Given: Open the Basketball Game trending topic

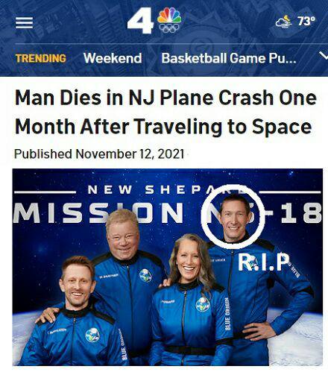Looking at the screenshot, I should [229, 58].
